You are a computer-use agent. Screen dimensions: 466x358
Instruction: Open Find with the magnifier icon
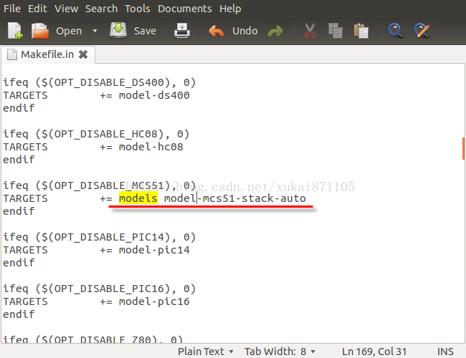396,31
